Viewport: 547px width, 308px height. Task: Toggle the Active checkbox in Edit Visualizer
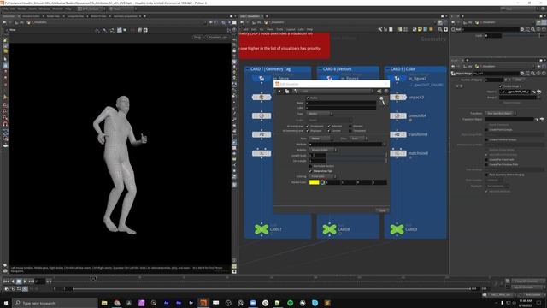pyautogui.click(x=308, y=98)
